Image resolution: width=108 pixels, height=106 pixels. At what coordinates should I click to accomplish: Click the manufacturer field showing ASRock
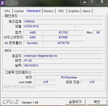click(x=63, y=21)
